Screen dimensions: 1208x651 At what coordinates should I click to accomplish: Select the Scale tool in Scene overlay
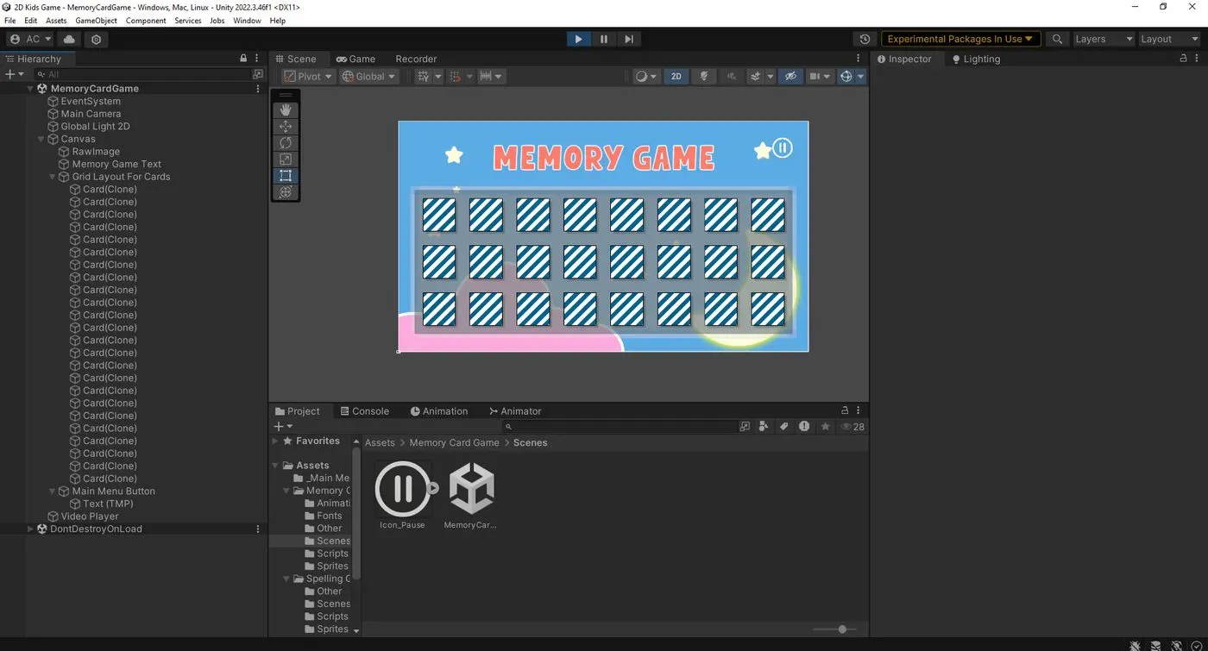(x=286, y=160)
